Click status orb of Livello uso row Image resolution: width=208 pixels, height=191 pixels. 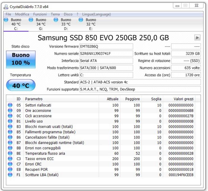[10, 121]
